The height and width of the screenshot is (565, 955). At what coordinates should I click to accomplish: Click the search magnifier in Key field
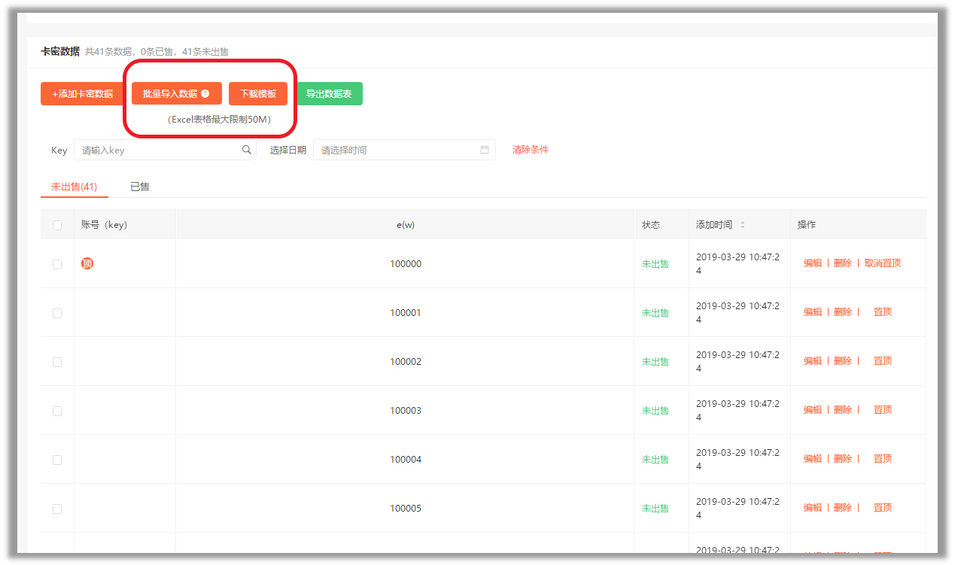[246, 150]
